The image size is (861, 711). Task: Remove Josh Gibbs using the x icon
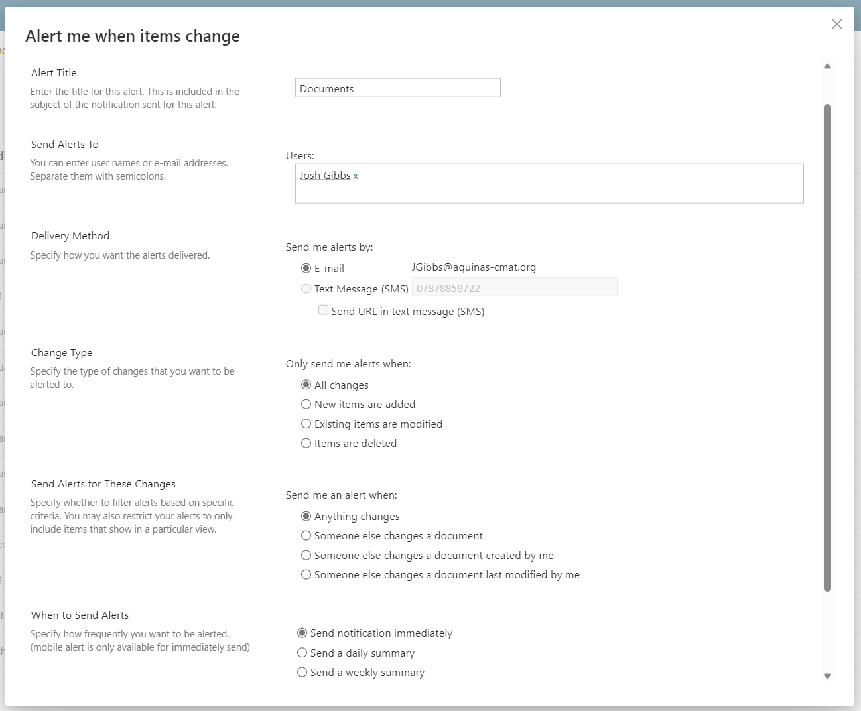[x=356, y=176]
